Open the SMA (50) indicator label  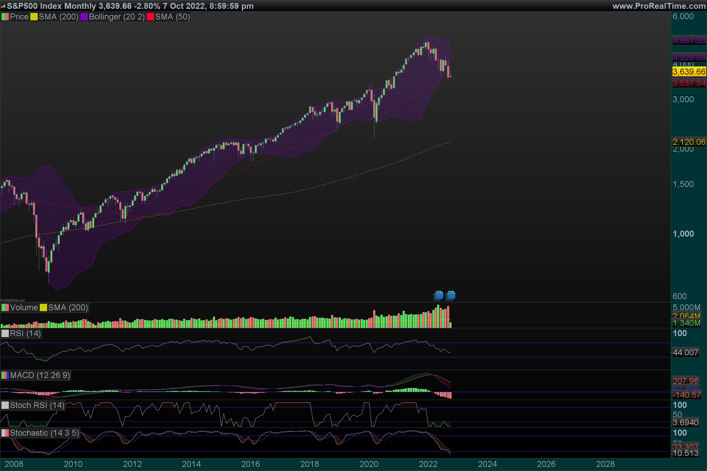point(173,17)
